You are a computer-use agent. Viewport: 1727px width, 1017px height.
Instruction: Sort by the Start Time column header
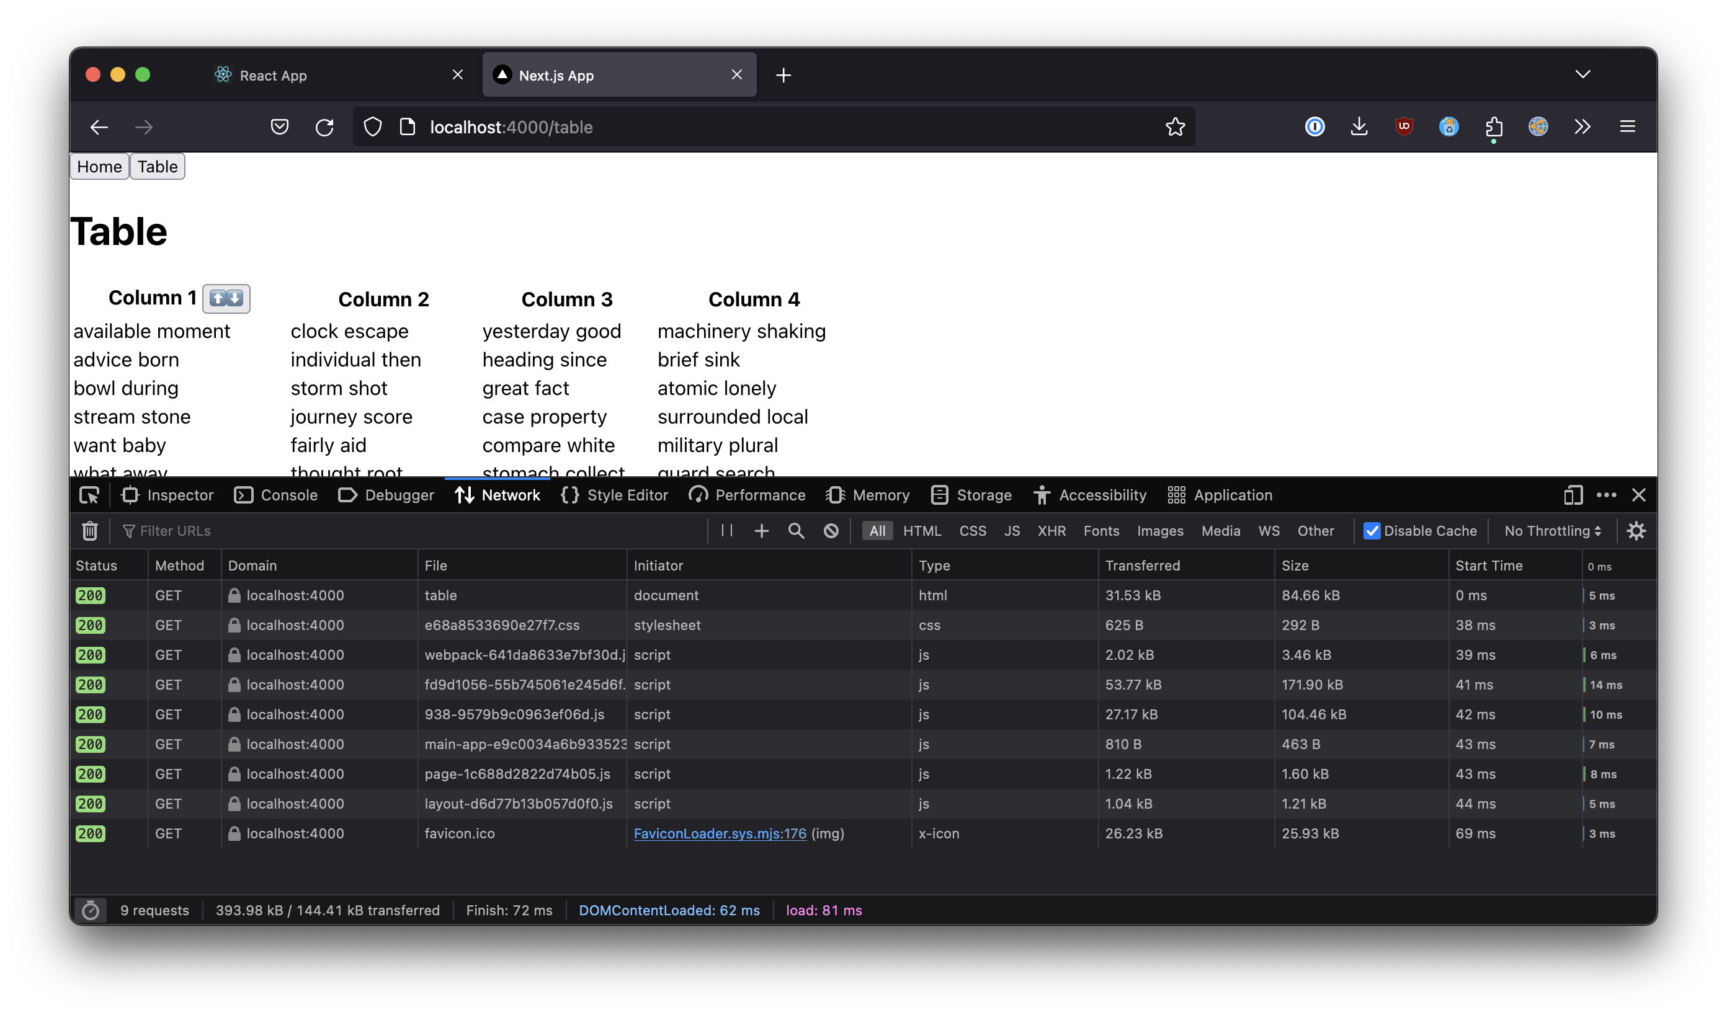point(1515,566)
